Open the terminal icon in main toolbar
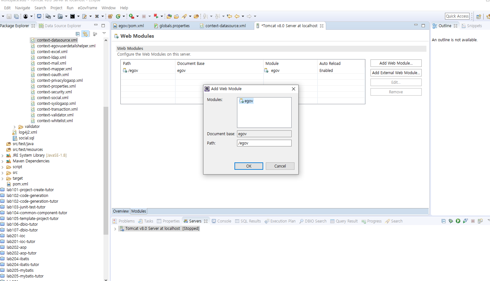The image size is (490, 281). pyautogui.click(x=73, y=16)
